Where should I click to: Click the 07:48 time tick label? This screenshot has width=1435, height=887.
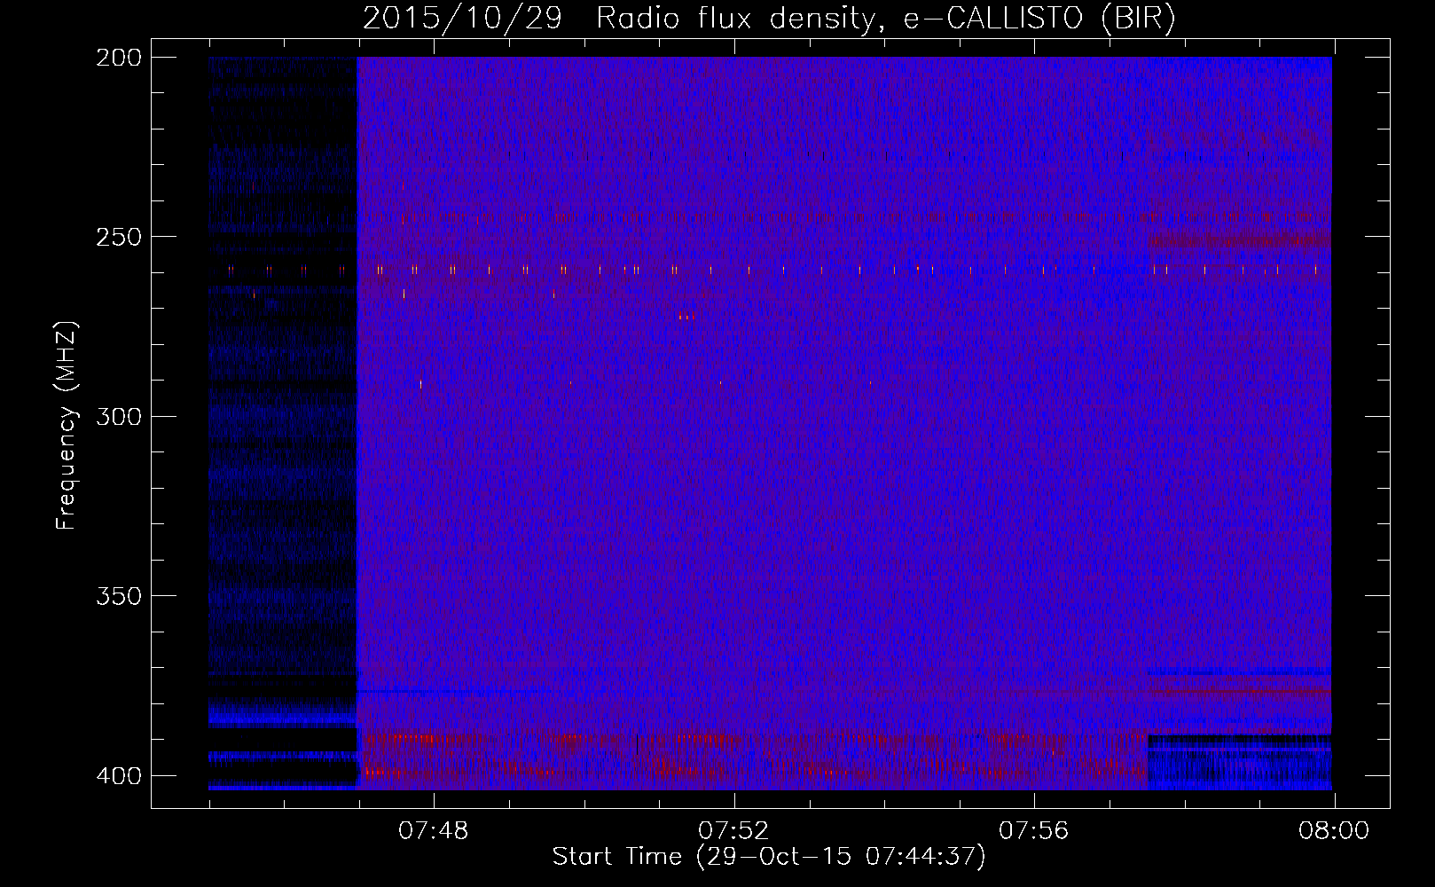[434, 831]
